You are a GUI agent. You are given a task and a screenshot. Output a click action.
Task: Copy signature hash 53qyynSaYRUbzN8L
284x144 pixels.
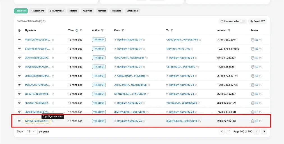pyautogui.click(x=53, y=49)
